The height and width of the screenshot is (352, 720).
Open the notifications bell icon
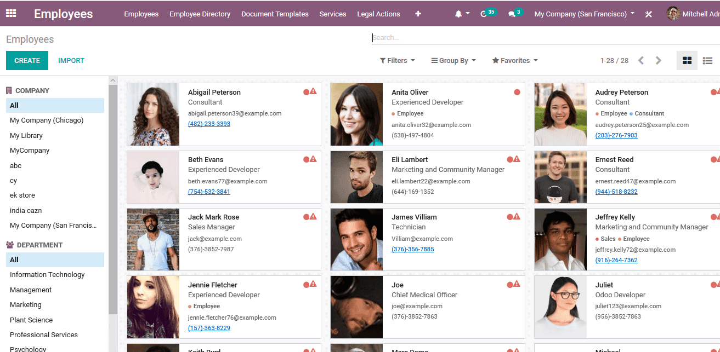458,14
